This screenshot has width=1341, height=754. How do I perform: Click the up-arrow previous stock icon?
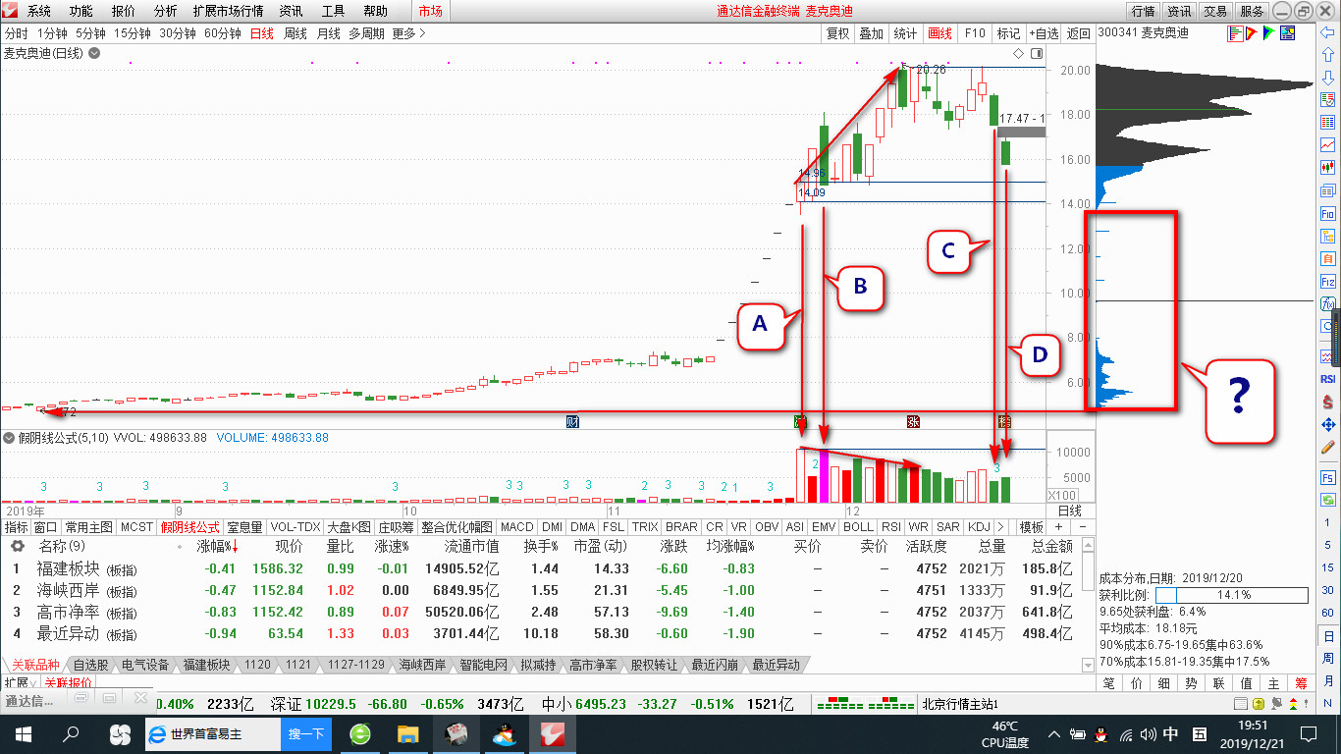coord(1328,56)
